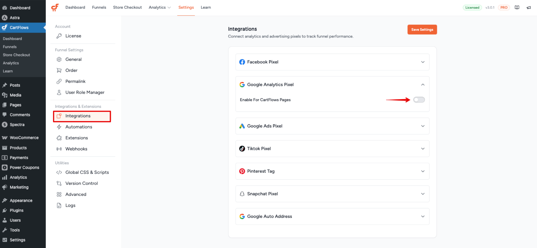Open Automations settings page
Viewport: 537px width, 248px height.
click(x=79, y=127)
